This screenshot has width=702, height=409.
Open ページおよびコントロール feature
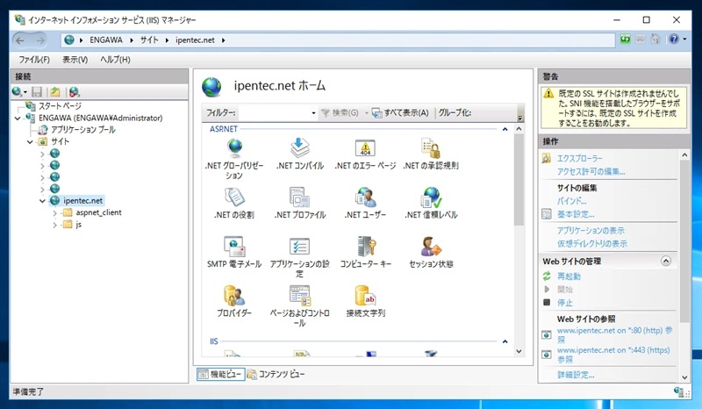click(x=299, y=306)
